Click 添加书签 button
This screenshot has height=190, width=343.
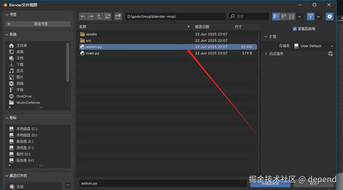click(38, 24)
